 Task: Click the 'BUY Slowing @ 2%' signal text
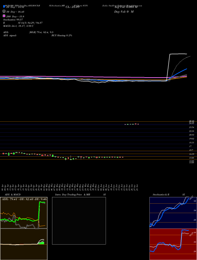(62, 35)
